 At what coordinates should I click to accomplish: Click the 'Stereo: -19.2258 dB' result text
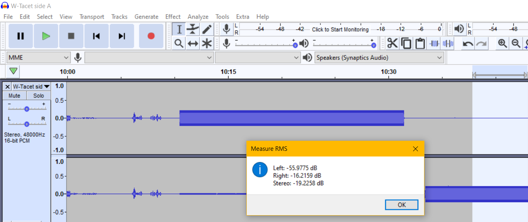coord(298,183)
